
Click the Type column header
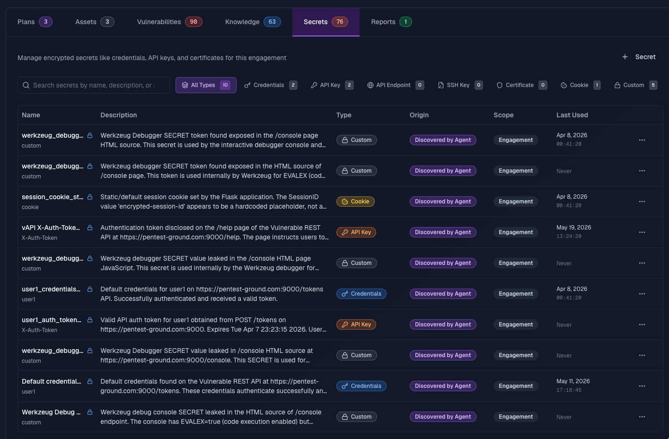pos(344,115)
